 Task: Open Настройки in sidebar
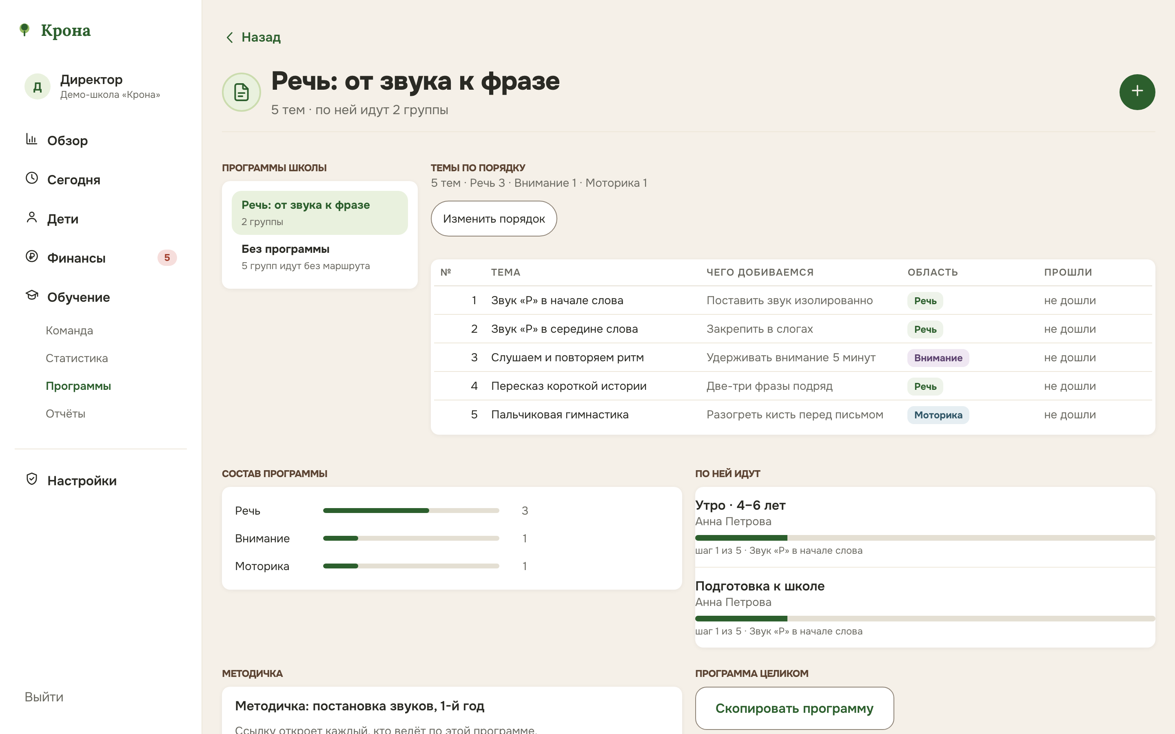pyautogui.click(x=100, y=481)
